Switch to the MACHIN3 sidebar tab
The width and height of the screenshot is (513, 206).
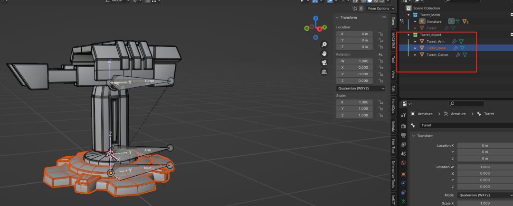point(393,40)
